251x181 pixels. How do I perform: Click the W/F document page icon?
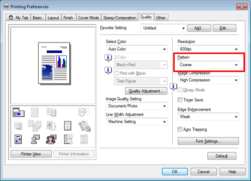pos(68,125)
